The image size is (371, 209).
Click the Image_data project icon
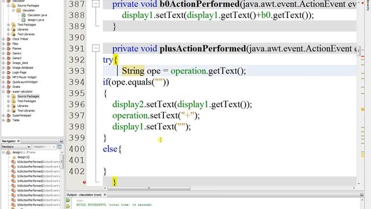click(9, 63)
